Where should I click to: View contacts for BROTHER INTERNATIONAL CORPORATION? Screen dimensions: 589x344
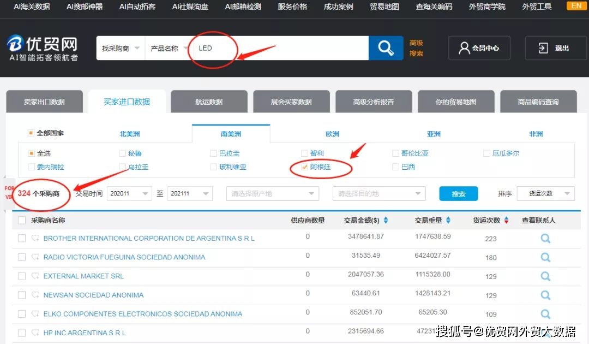[x=545, y=239]
